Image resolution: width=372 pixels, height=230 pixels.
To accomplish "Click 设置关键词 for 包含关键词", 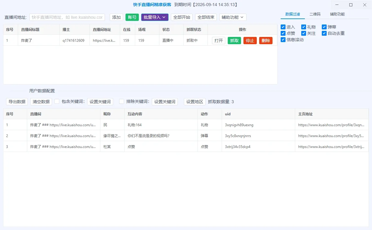I will point(100,102).
